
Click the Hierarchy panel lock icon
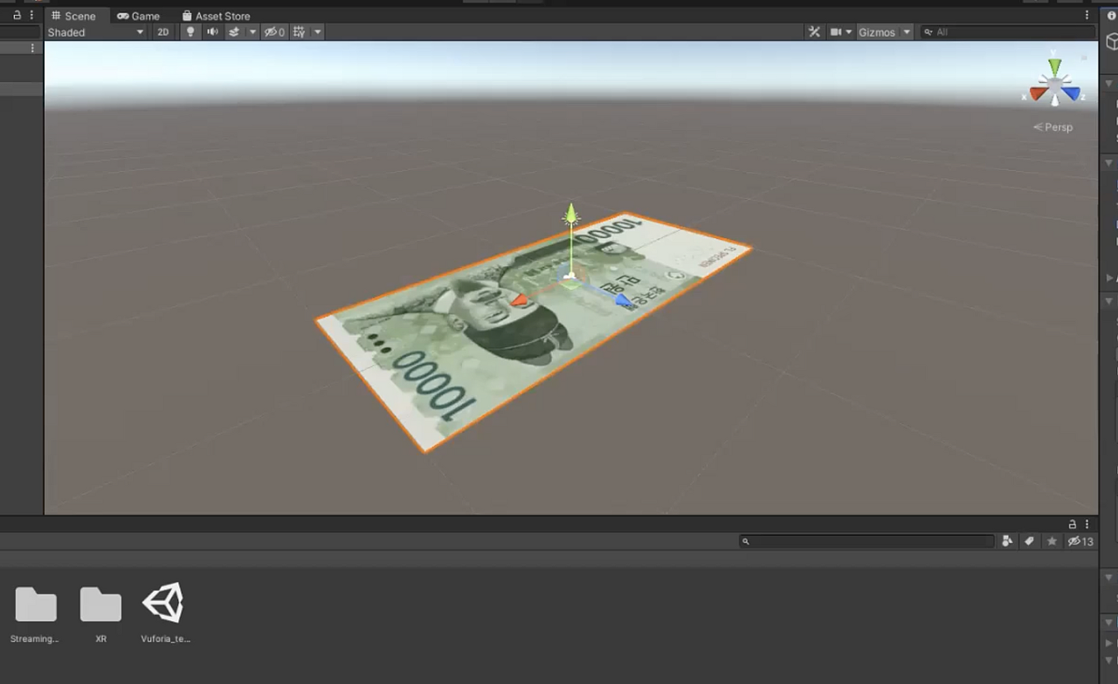pyautogui.click(x=17, y=16)
